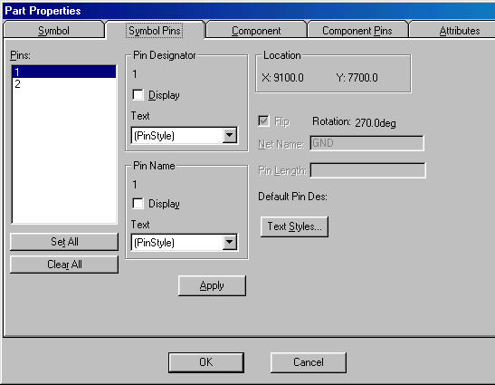The image size is (495, 385).
Task: Open the Text Styles dialog
Action: [x=294, y=226]
